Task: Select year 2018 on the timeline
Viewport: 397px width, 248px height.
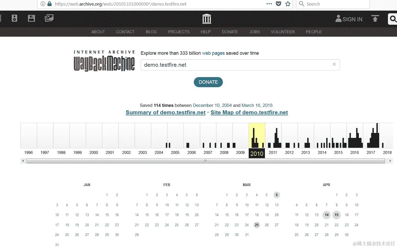Action: click(387, 153)
